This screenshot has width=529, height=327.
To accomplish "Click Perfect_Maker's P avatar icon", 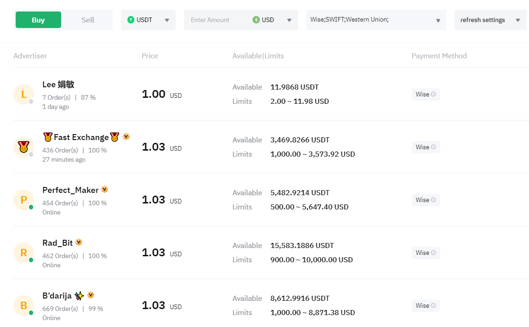I will [23, 200].
